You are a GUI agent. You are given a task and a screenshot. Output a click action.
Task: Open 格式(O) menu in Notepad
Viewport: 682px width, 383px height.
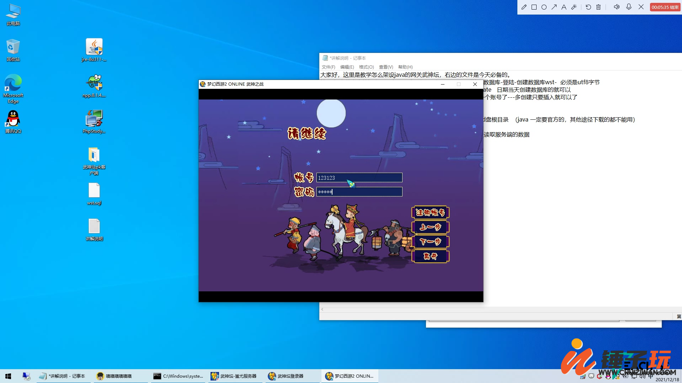(366, 67)
